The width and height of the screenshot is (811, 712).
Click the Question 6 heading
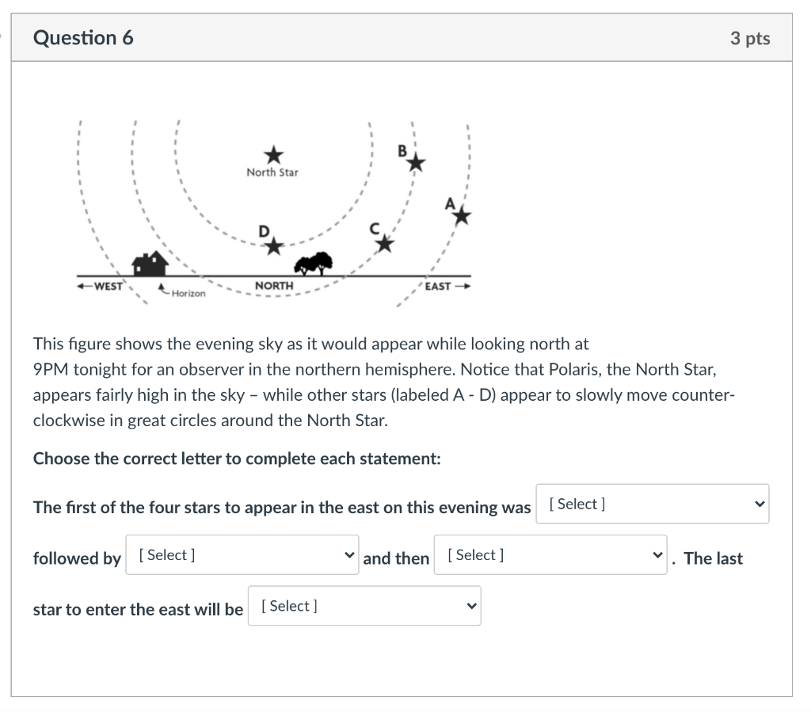pyautogui.click(x=83, y=38)
